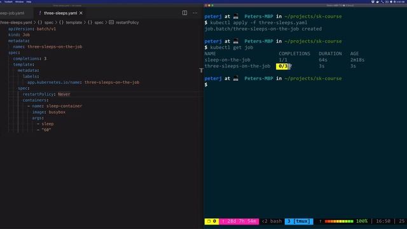Click the uptime 28d 7h 54m segment
The width and height of the screenshot is (407, 229).
point(239,221)
